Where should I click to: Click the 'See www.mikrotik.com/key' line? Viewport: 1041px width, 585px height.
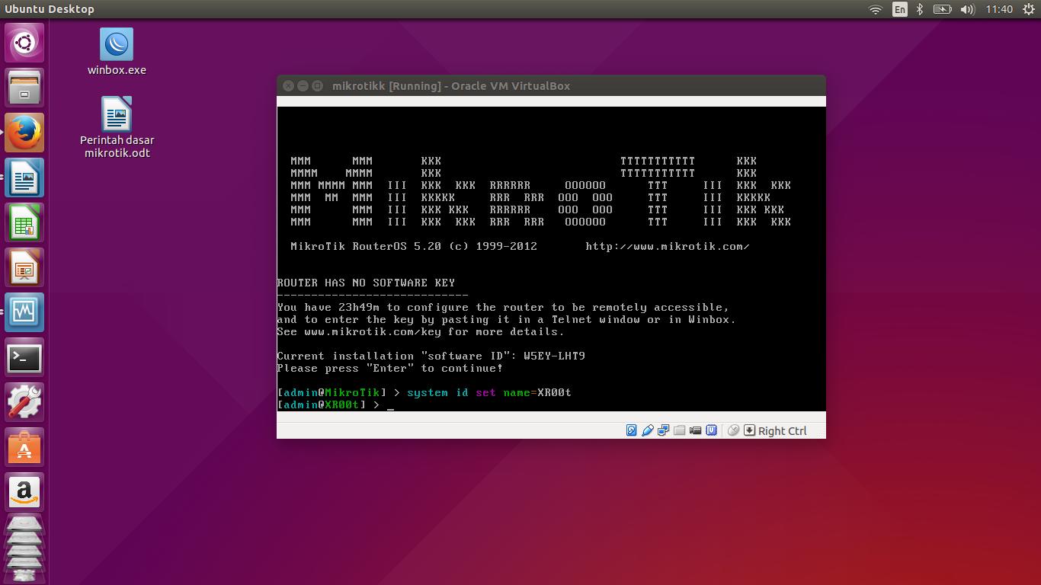pos(421,331)
